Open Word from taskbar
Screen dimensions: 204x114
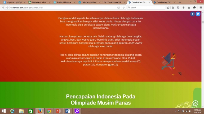click(68, 111)
